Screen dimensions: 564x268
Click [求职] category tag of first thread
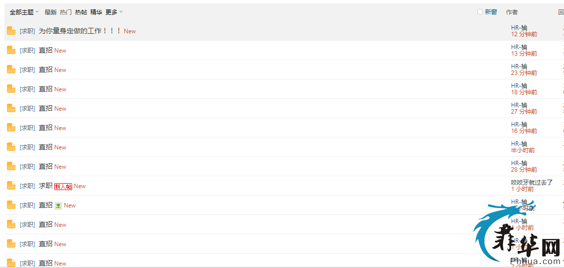click(27, 31)
